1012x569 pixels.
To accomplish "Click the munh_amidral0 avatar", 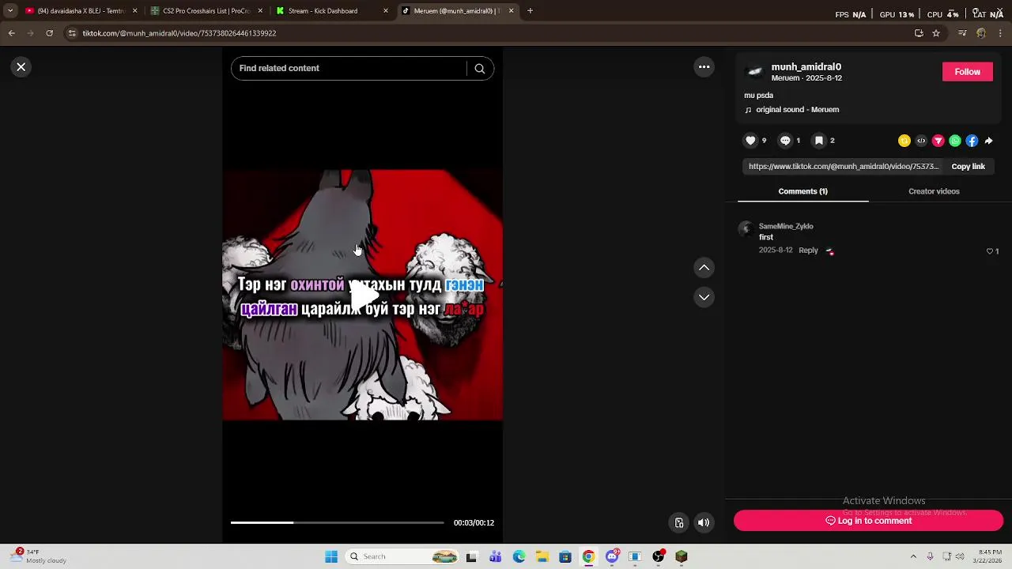I will pos(755,72).
